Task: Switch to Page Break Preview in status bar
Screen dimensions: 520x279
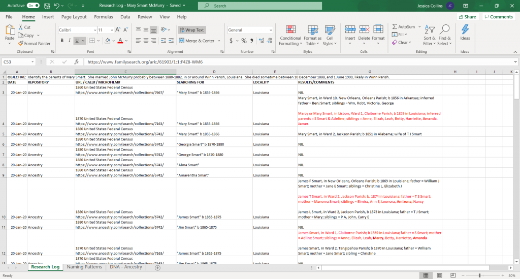Action: coord(452,275)
